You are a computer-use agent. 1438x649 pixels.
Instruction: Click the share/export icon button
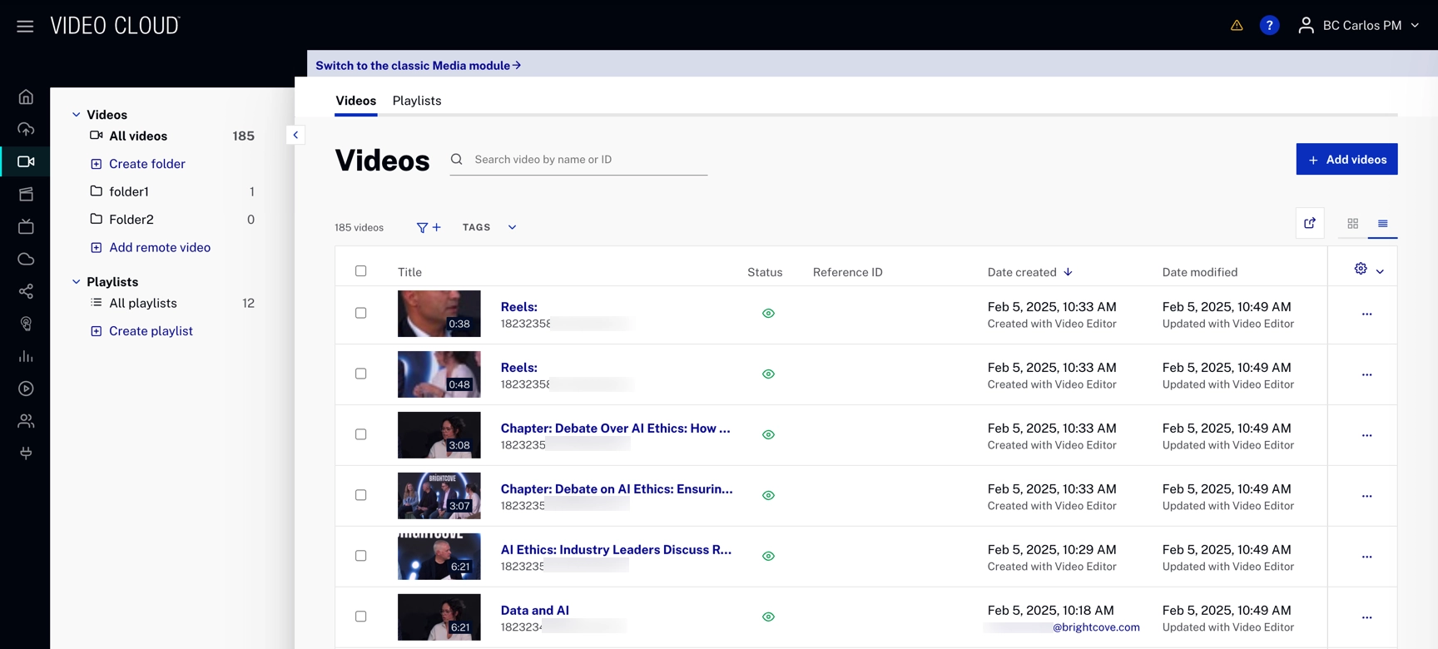coord(1310,223)
